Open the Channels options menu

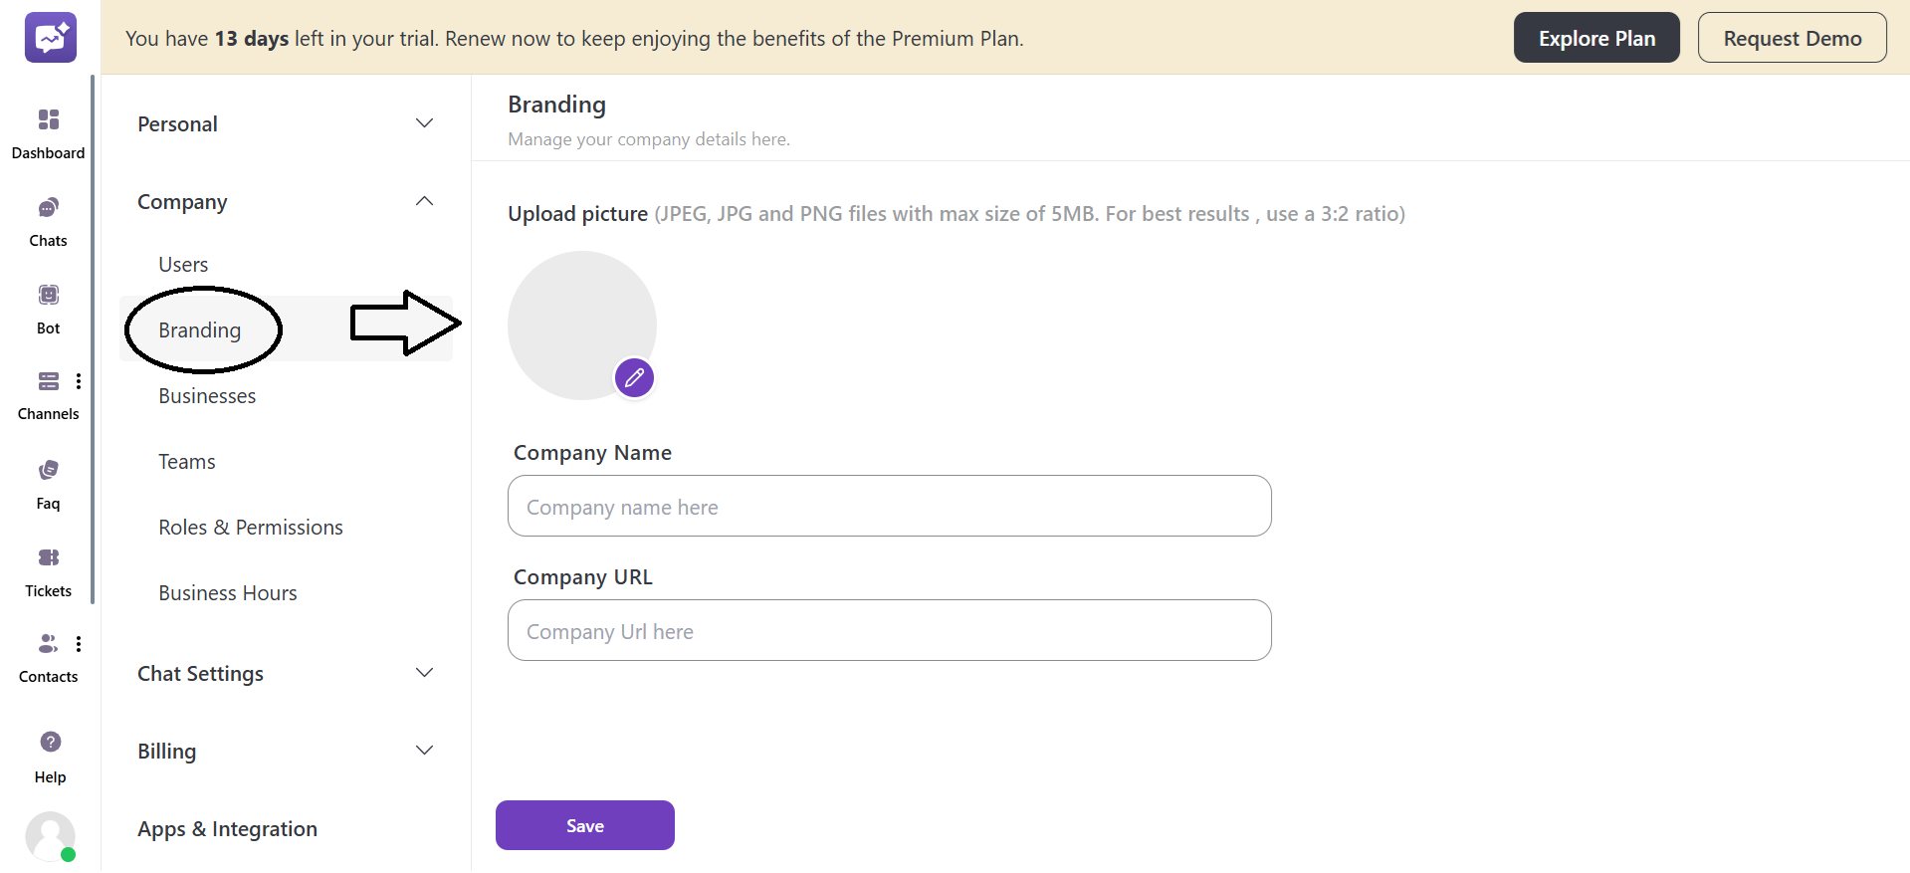(79, 381)
